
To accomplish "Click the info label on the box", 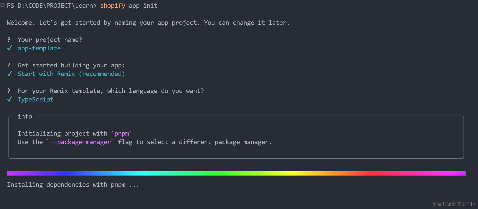I will tap(25, 116).
